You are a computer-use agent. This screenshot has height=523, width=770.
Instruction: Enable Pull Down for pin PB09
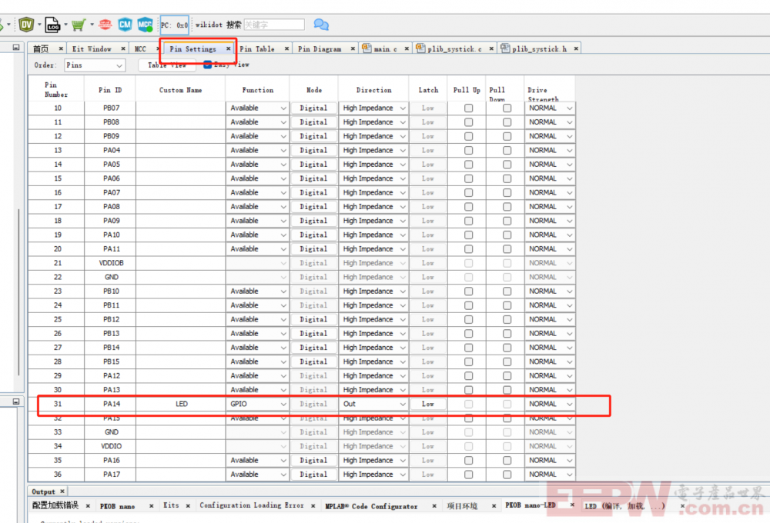click(507, 136)
